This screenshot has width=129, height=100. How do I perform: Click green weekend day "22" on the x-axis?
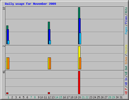(x=87, y=97)
